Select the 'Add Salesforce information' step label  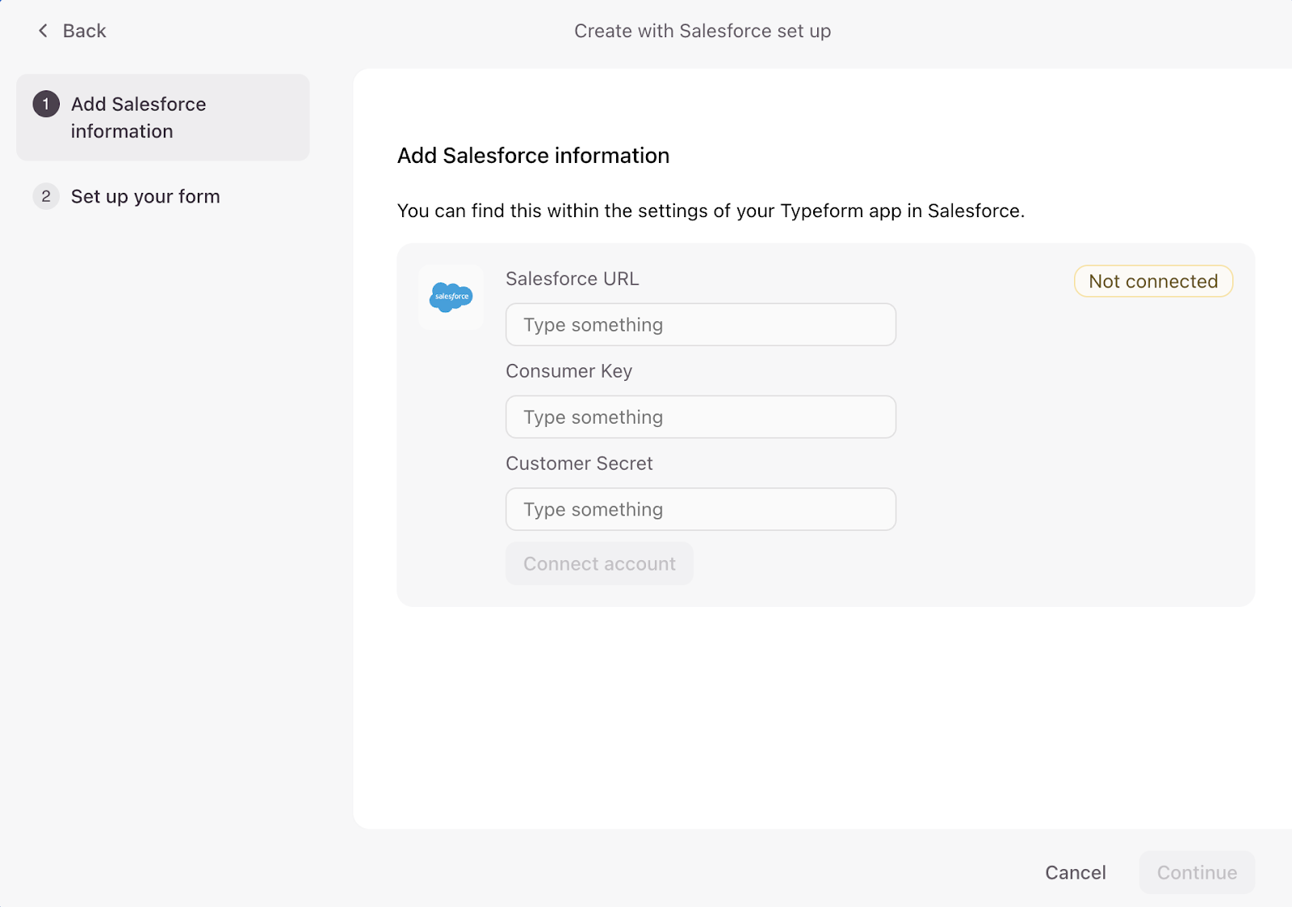pos(138,118)
